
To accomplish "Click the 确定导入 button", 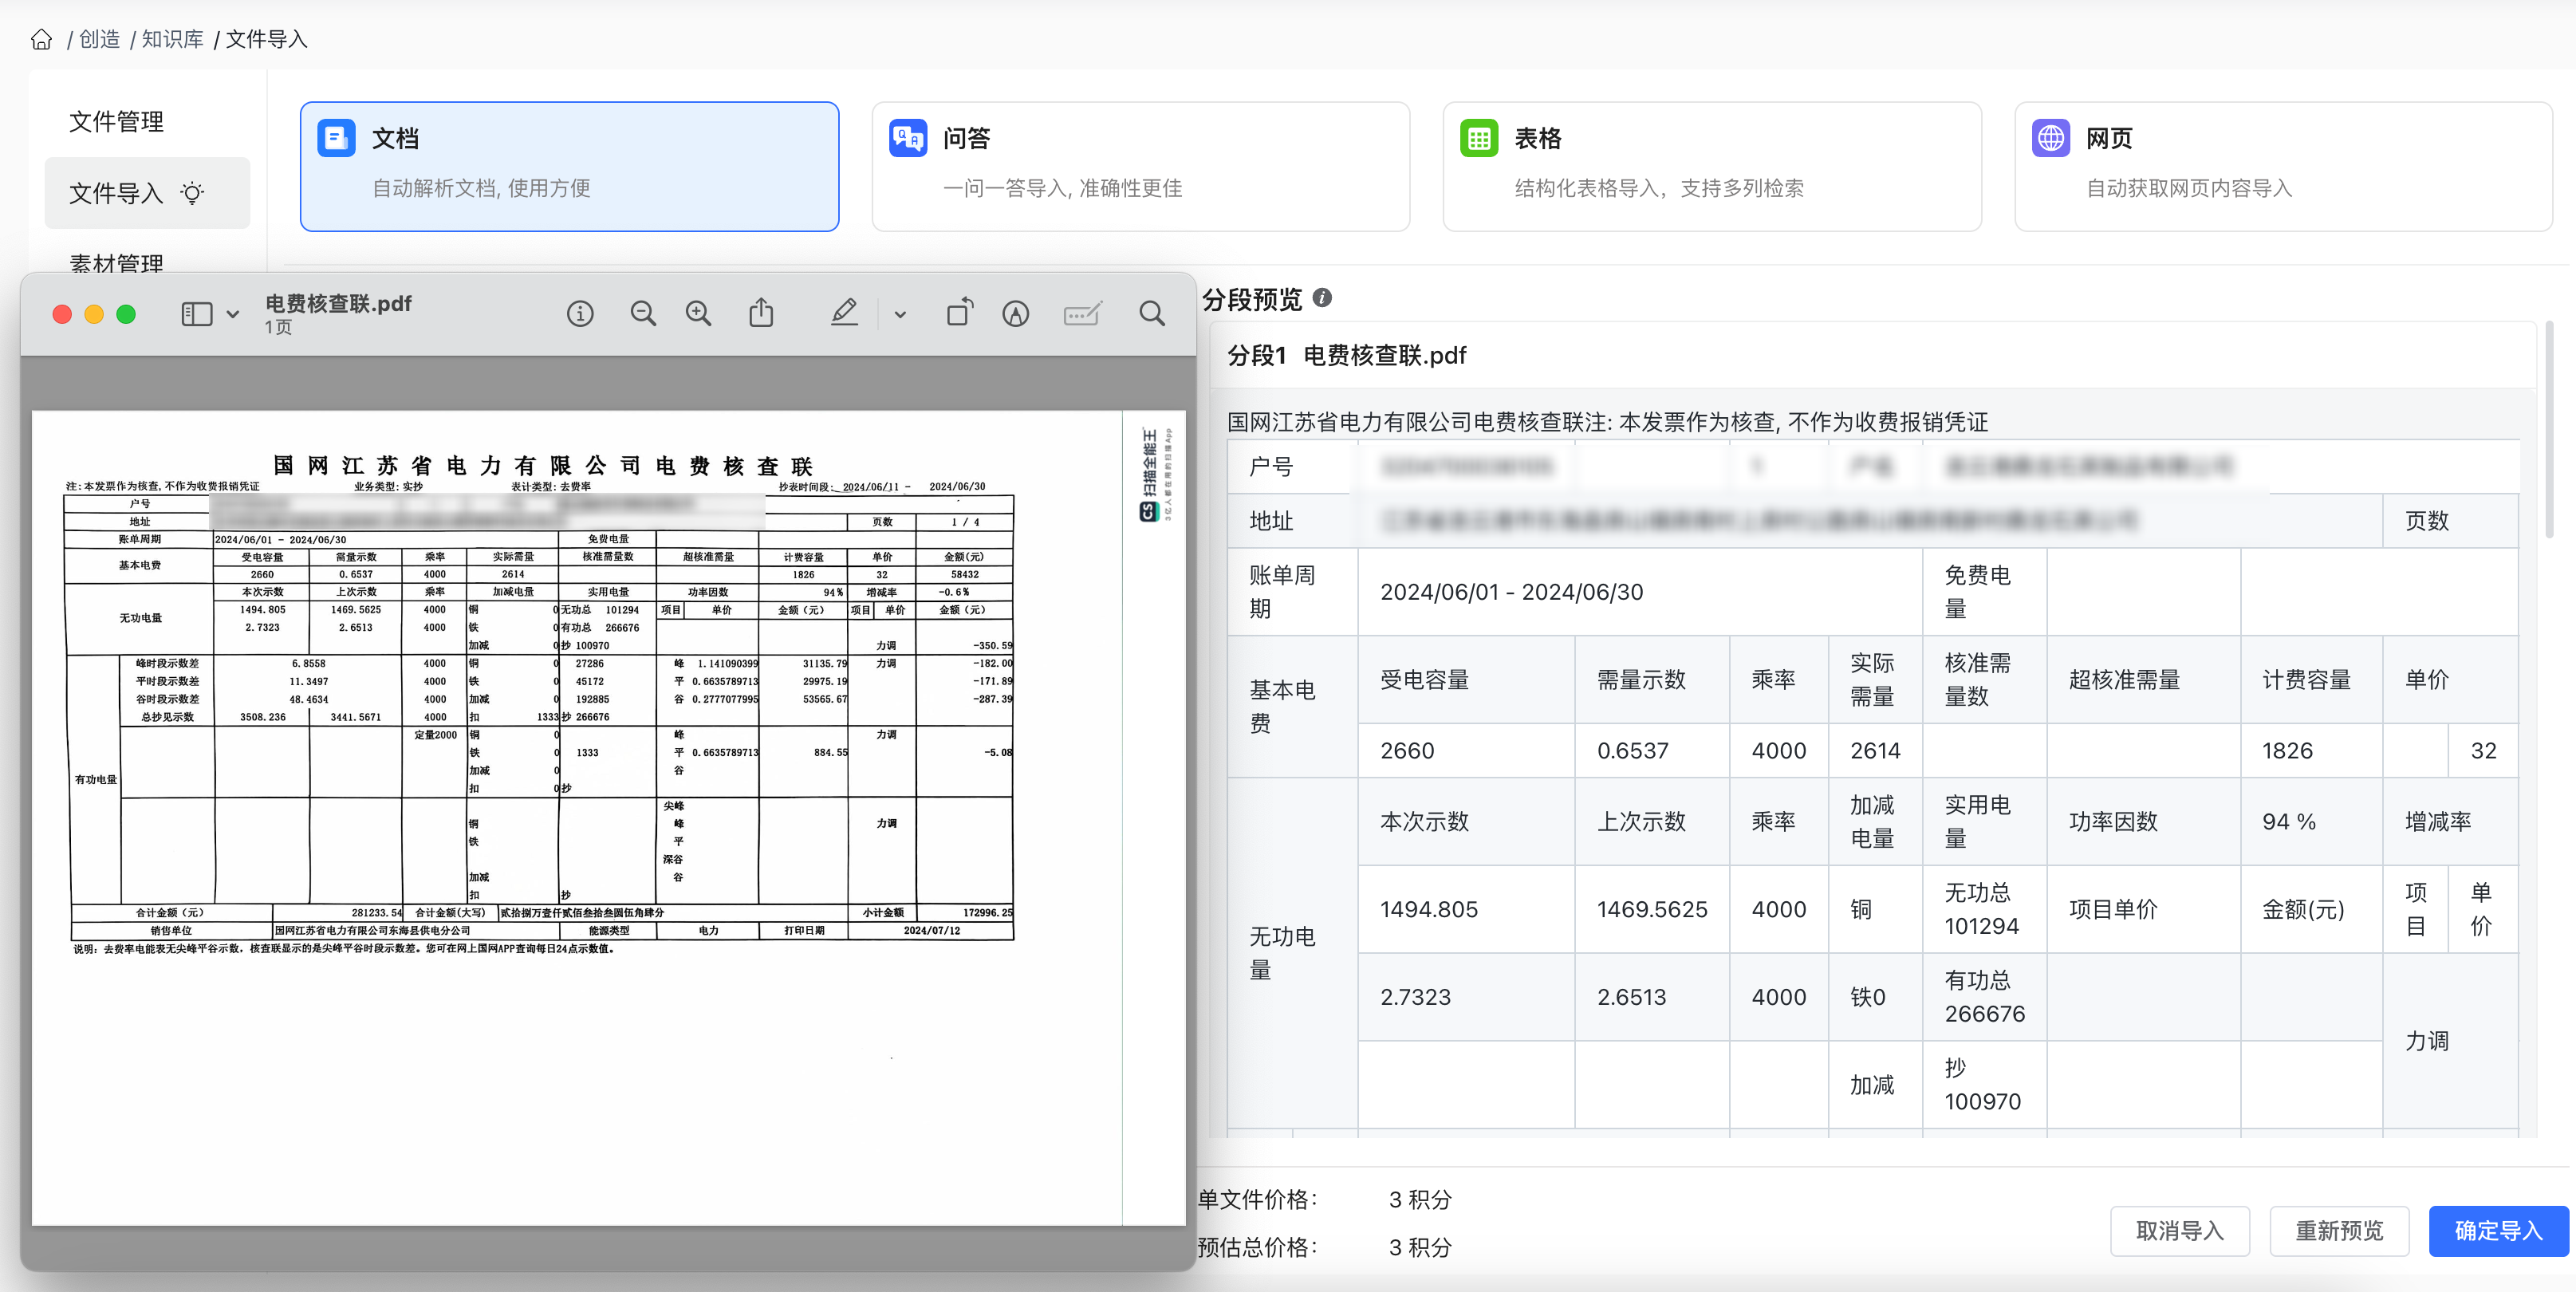I will 2498,1231.
